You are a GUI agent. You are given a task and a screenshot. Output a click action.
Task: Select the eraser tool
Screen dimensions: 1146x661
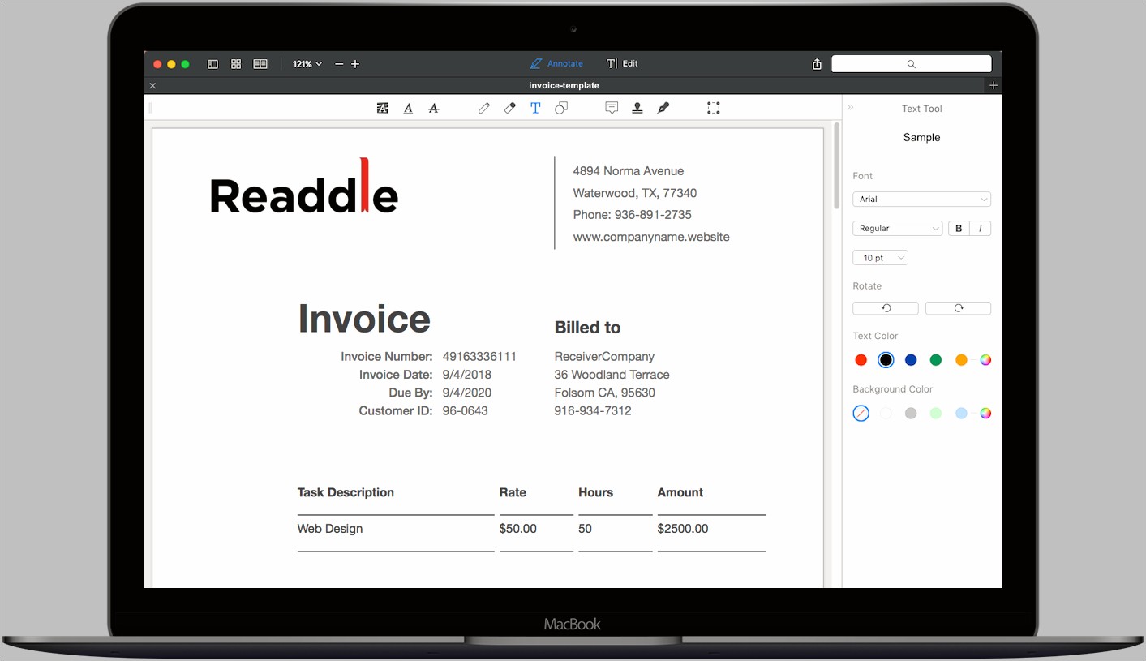click(510, 108)
